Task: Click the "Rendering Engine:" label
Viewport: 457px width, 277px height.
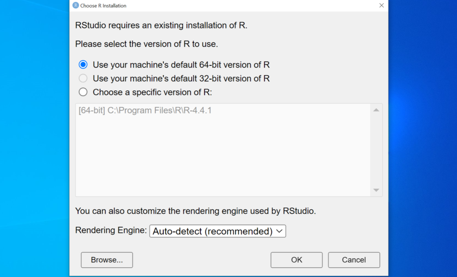Action: (x=109, y=230)
